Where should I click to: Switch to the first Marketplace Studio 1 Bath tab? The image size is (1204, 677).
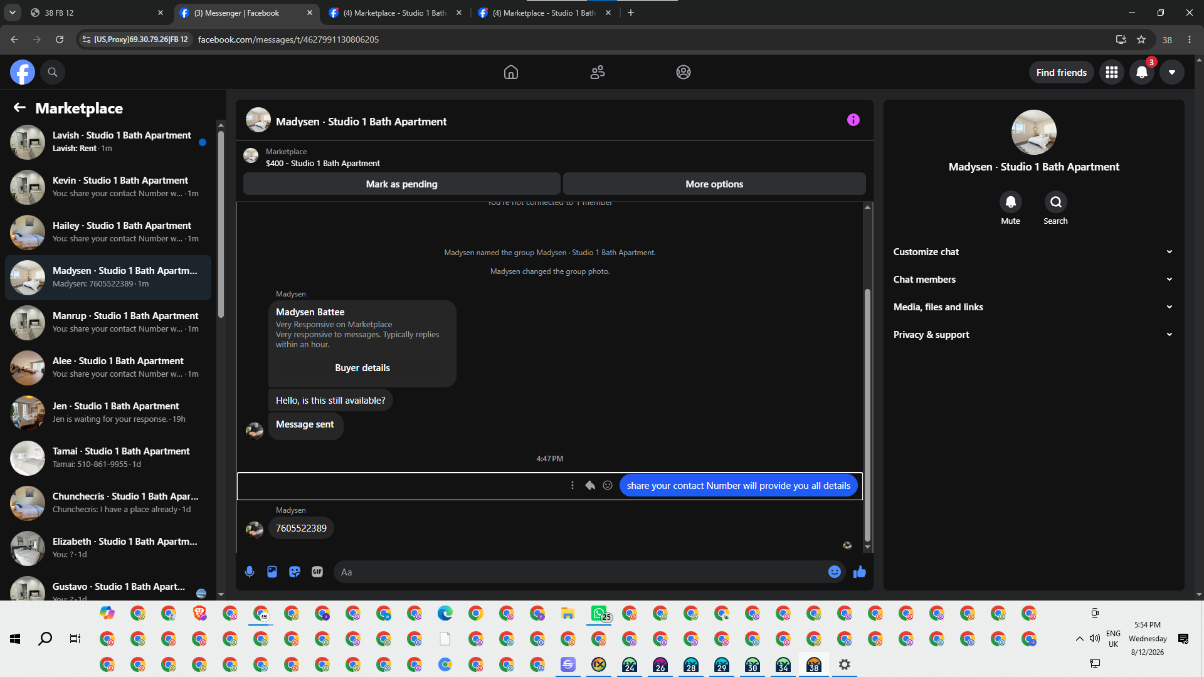coord(395,13)
